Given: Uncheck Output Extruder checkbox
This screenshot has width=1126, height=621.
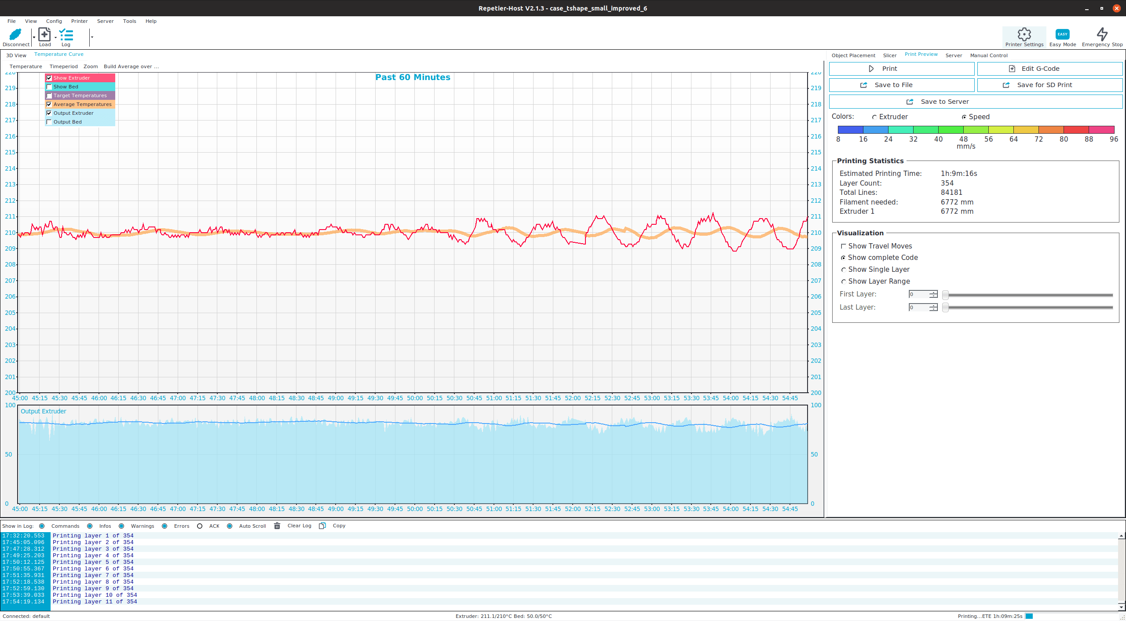Looking at the screenshot, I should [49, 113].
